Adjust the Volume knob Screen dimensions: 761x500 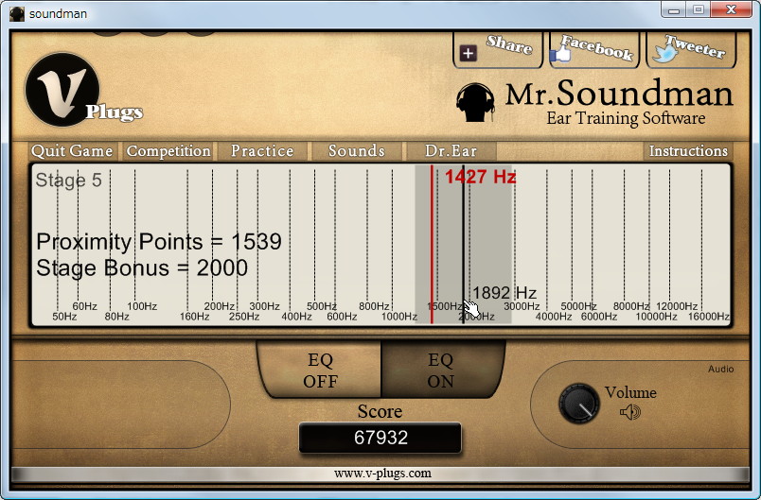579,403
